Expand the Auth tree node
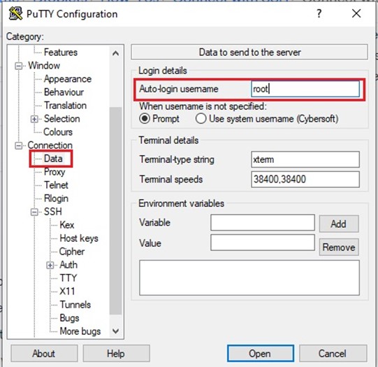The height and width of the screenshot is (367, 378). click(50, 265)
